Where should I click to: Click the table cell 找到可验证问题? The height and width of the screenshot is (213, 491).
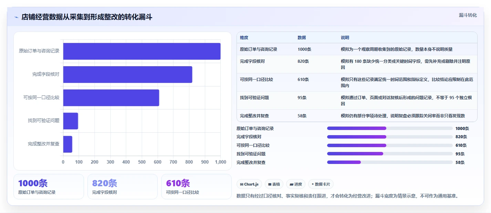coord(254,98)
